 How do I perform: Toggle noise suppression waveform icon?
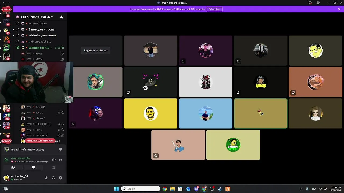(54, 160)
